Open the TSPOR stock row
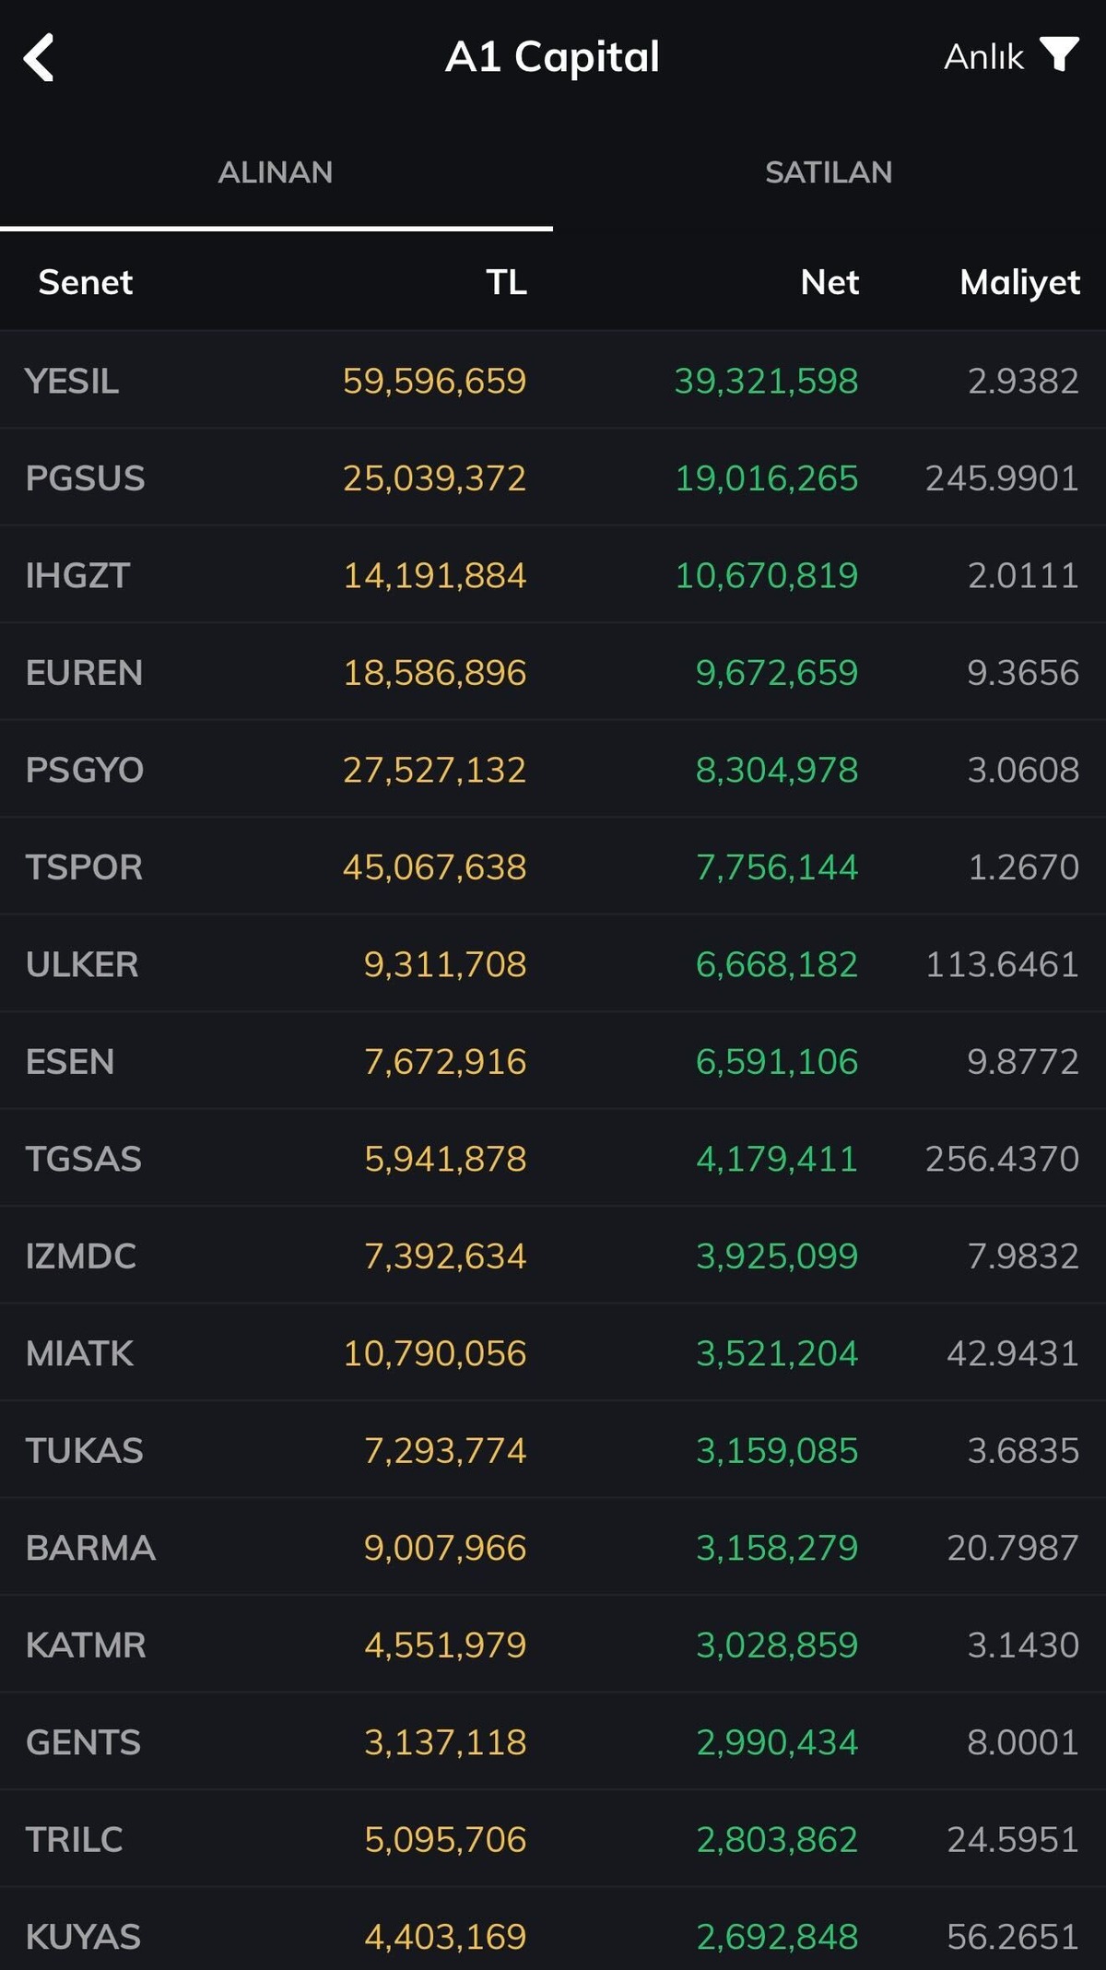The height and width of the screenshot is (1970, 1106). tap(553, 867)
